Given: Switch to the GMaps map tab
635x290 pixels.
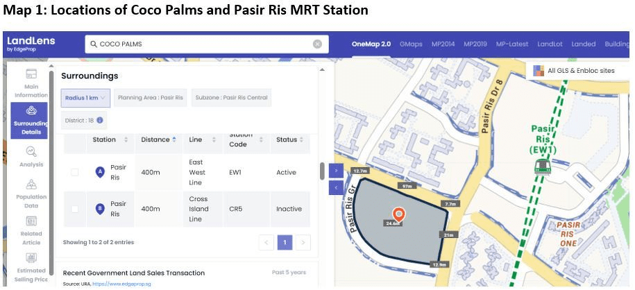Looking at the screenshot, I should pos(411,44).
